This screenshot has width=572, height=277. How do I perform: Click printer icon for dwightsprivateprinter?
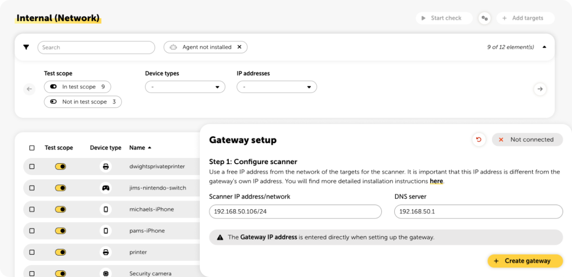105,166
